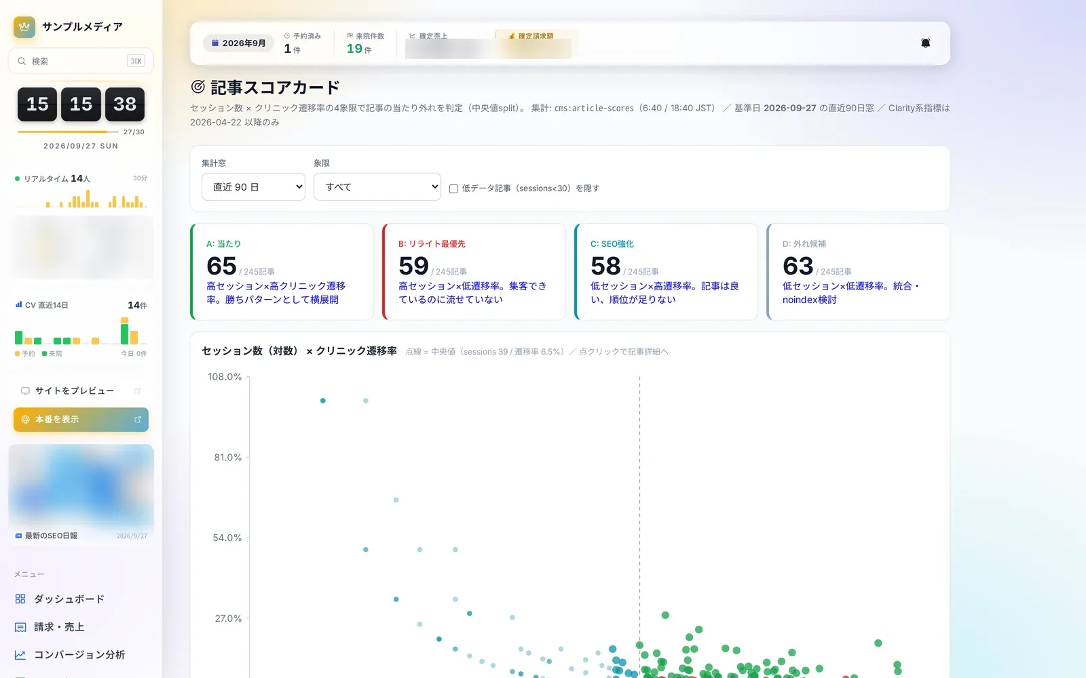This screenshot has height=678, width=1086.
Task: Click the 点線 = 中央値 chart note
Action: [x=537, y=352]
